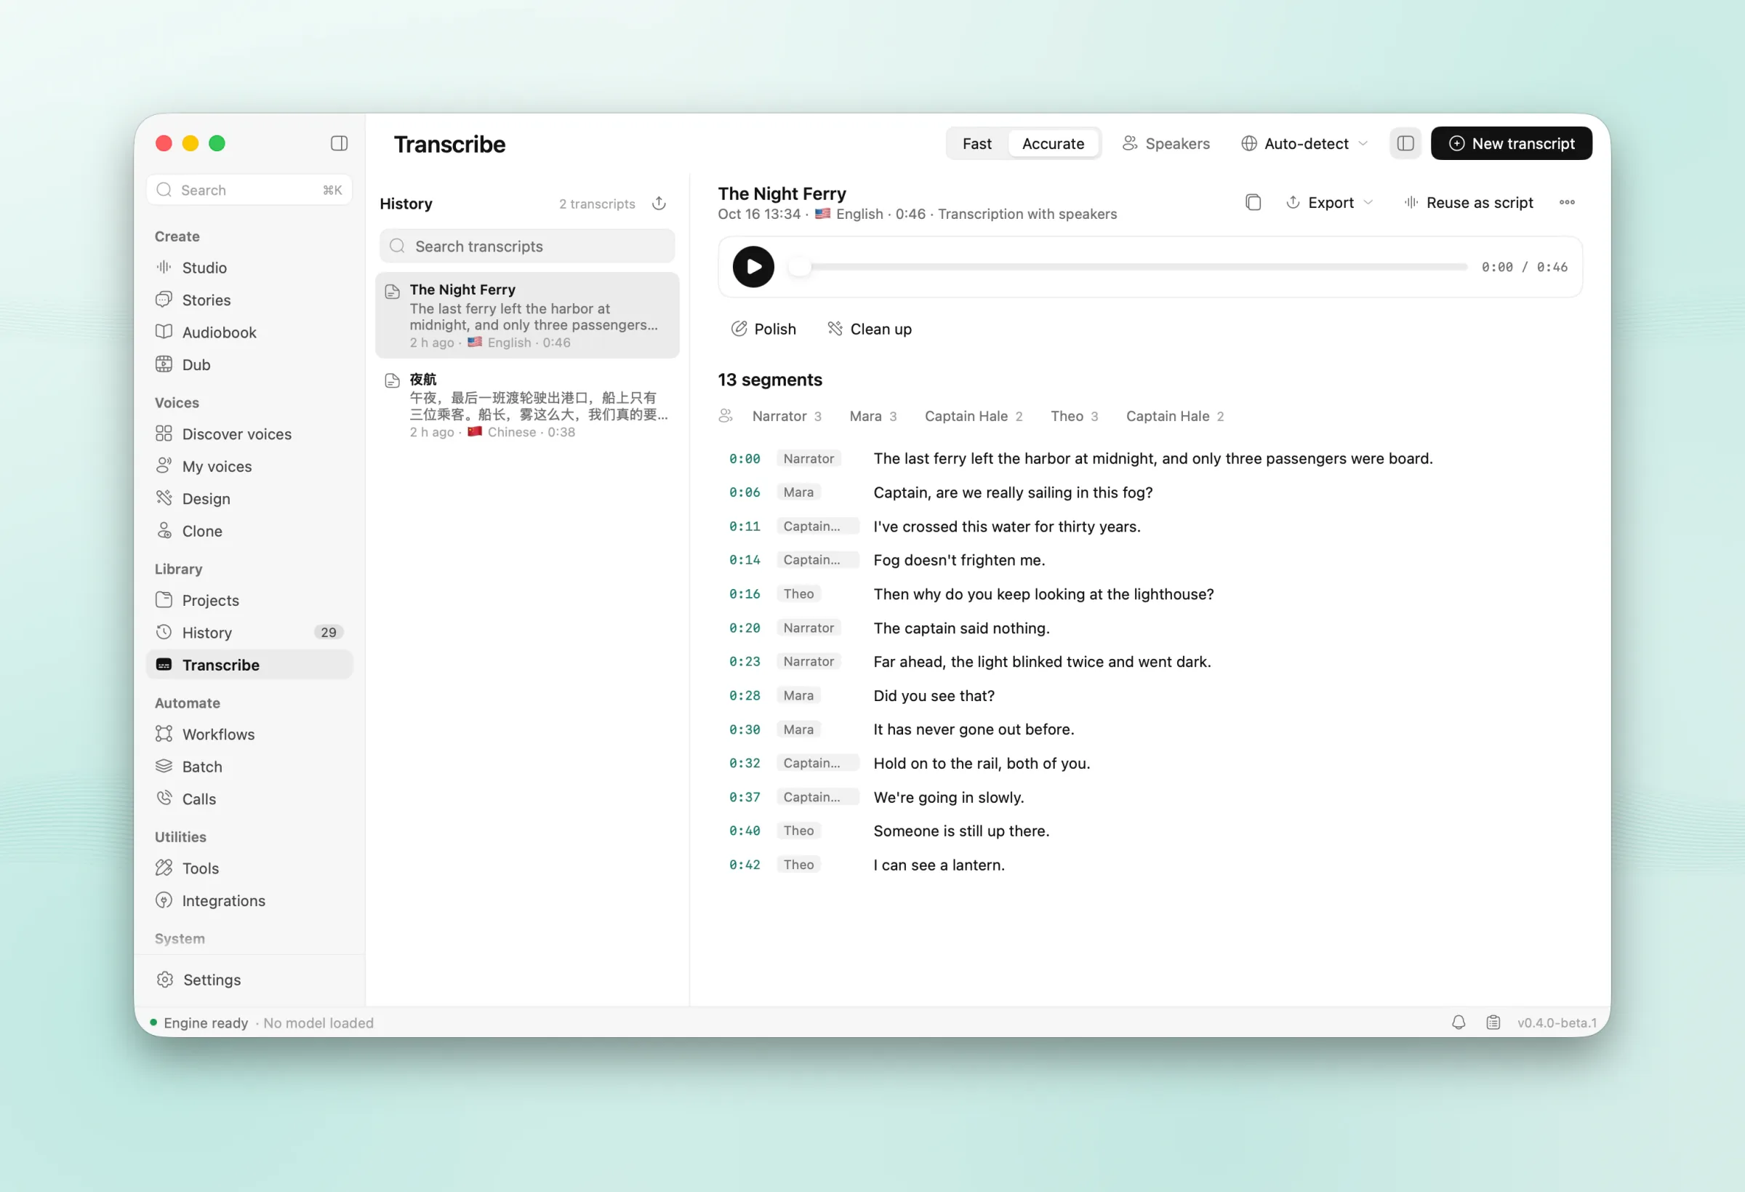Viewport: 1745px width, 1192px height.
Task: Open the voice Design page
Action: point(249,499)
